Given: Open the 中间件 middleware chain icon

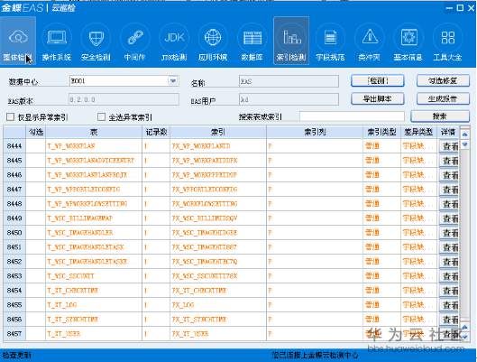Looking at the screenshot, I should pos(134,41).
